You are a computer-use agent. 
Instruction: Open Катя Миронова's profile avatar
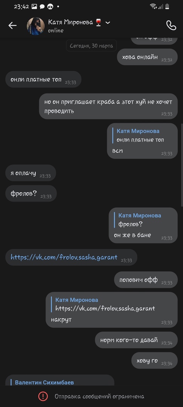click(35, 26)
